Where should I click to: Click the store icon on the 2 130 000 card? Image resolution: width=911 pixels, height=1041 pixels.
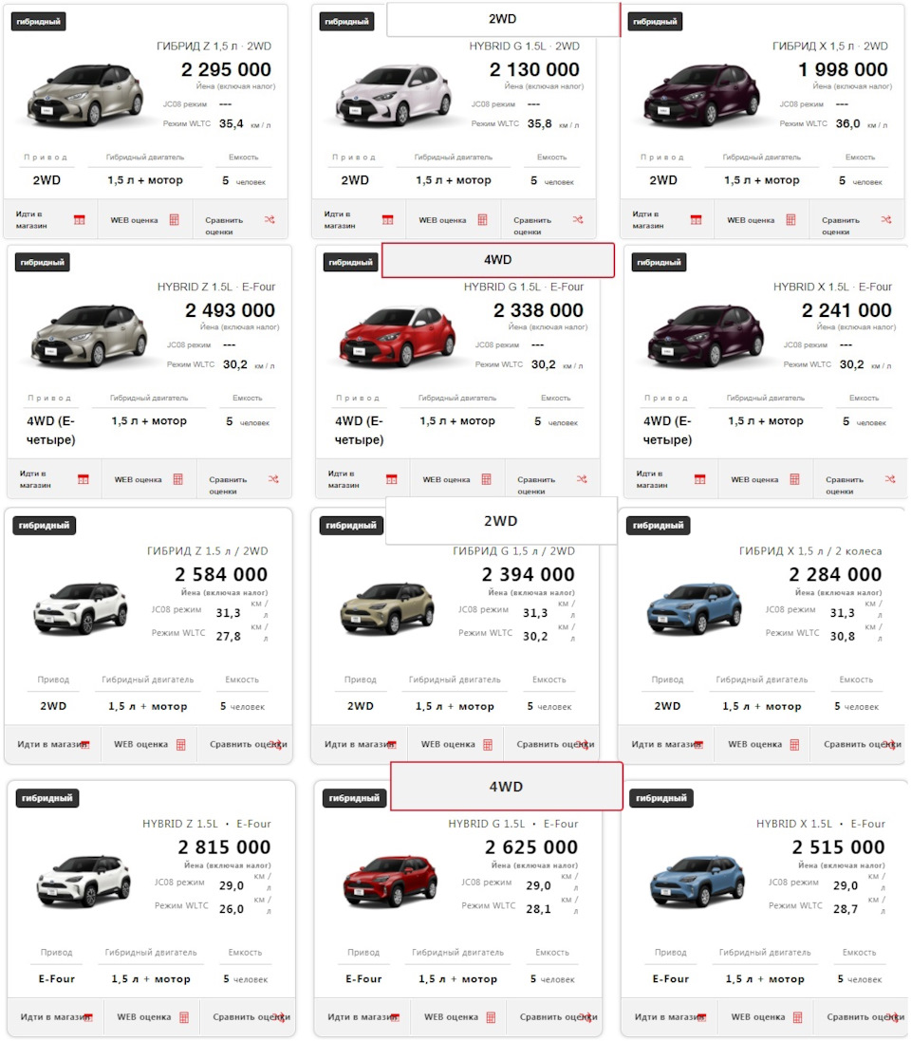coord(388,220)
